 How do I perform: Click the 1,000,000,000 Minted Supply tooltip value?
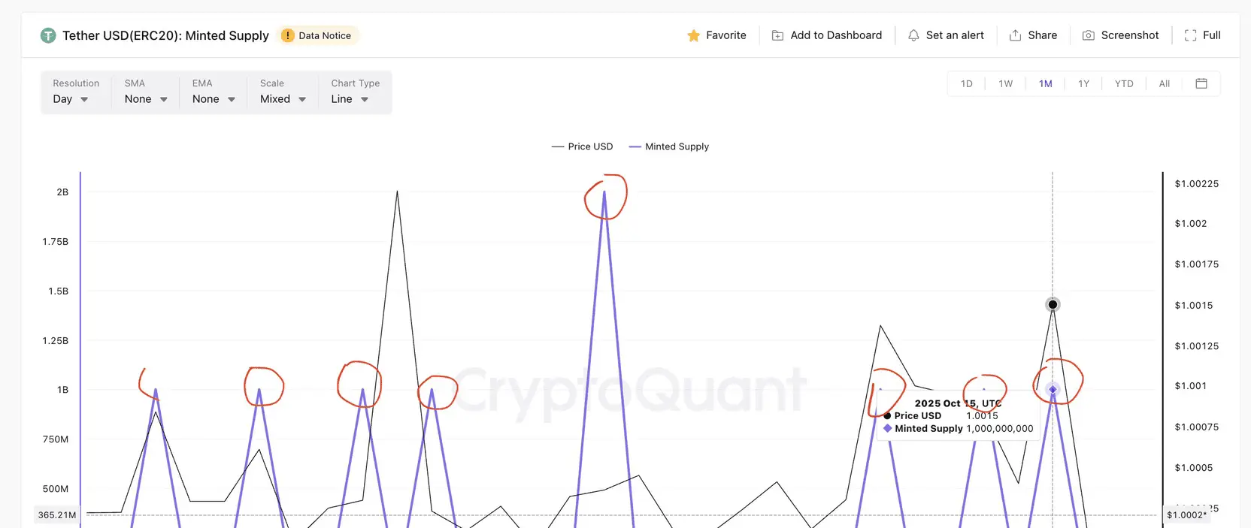(1000, 428)
